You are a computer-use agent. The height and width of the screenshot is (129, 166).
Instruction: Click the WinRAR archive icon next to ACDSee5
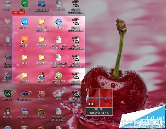[25, 93]
